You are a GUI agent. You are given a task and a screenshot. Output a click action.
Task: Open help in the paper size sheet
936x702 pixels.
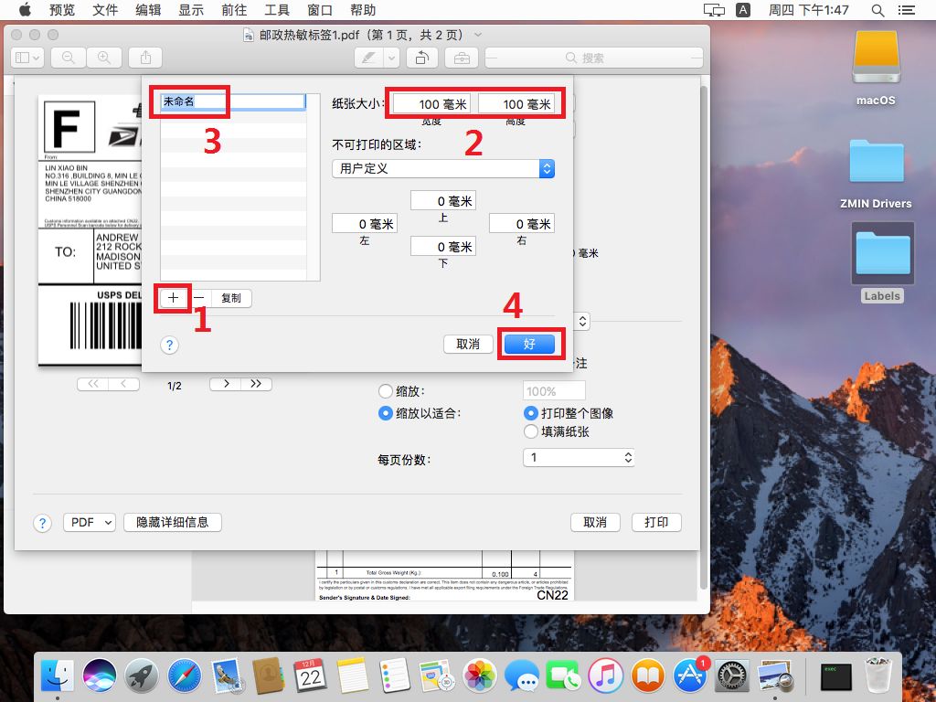pyautogui.click(x=169, y=345)
